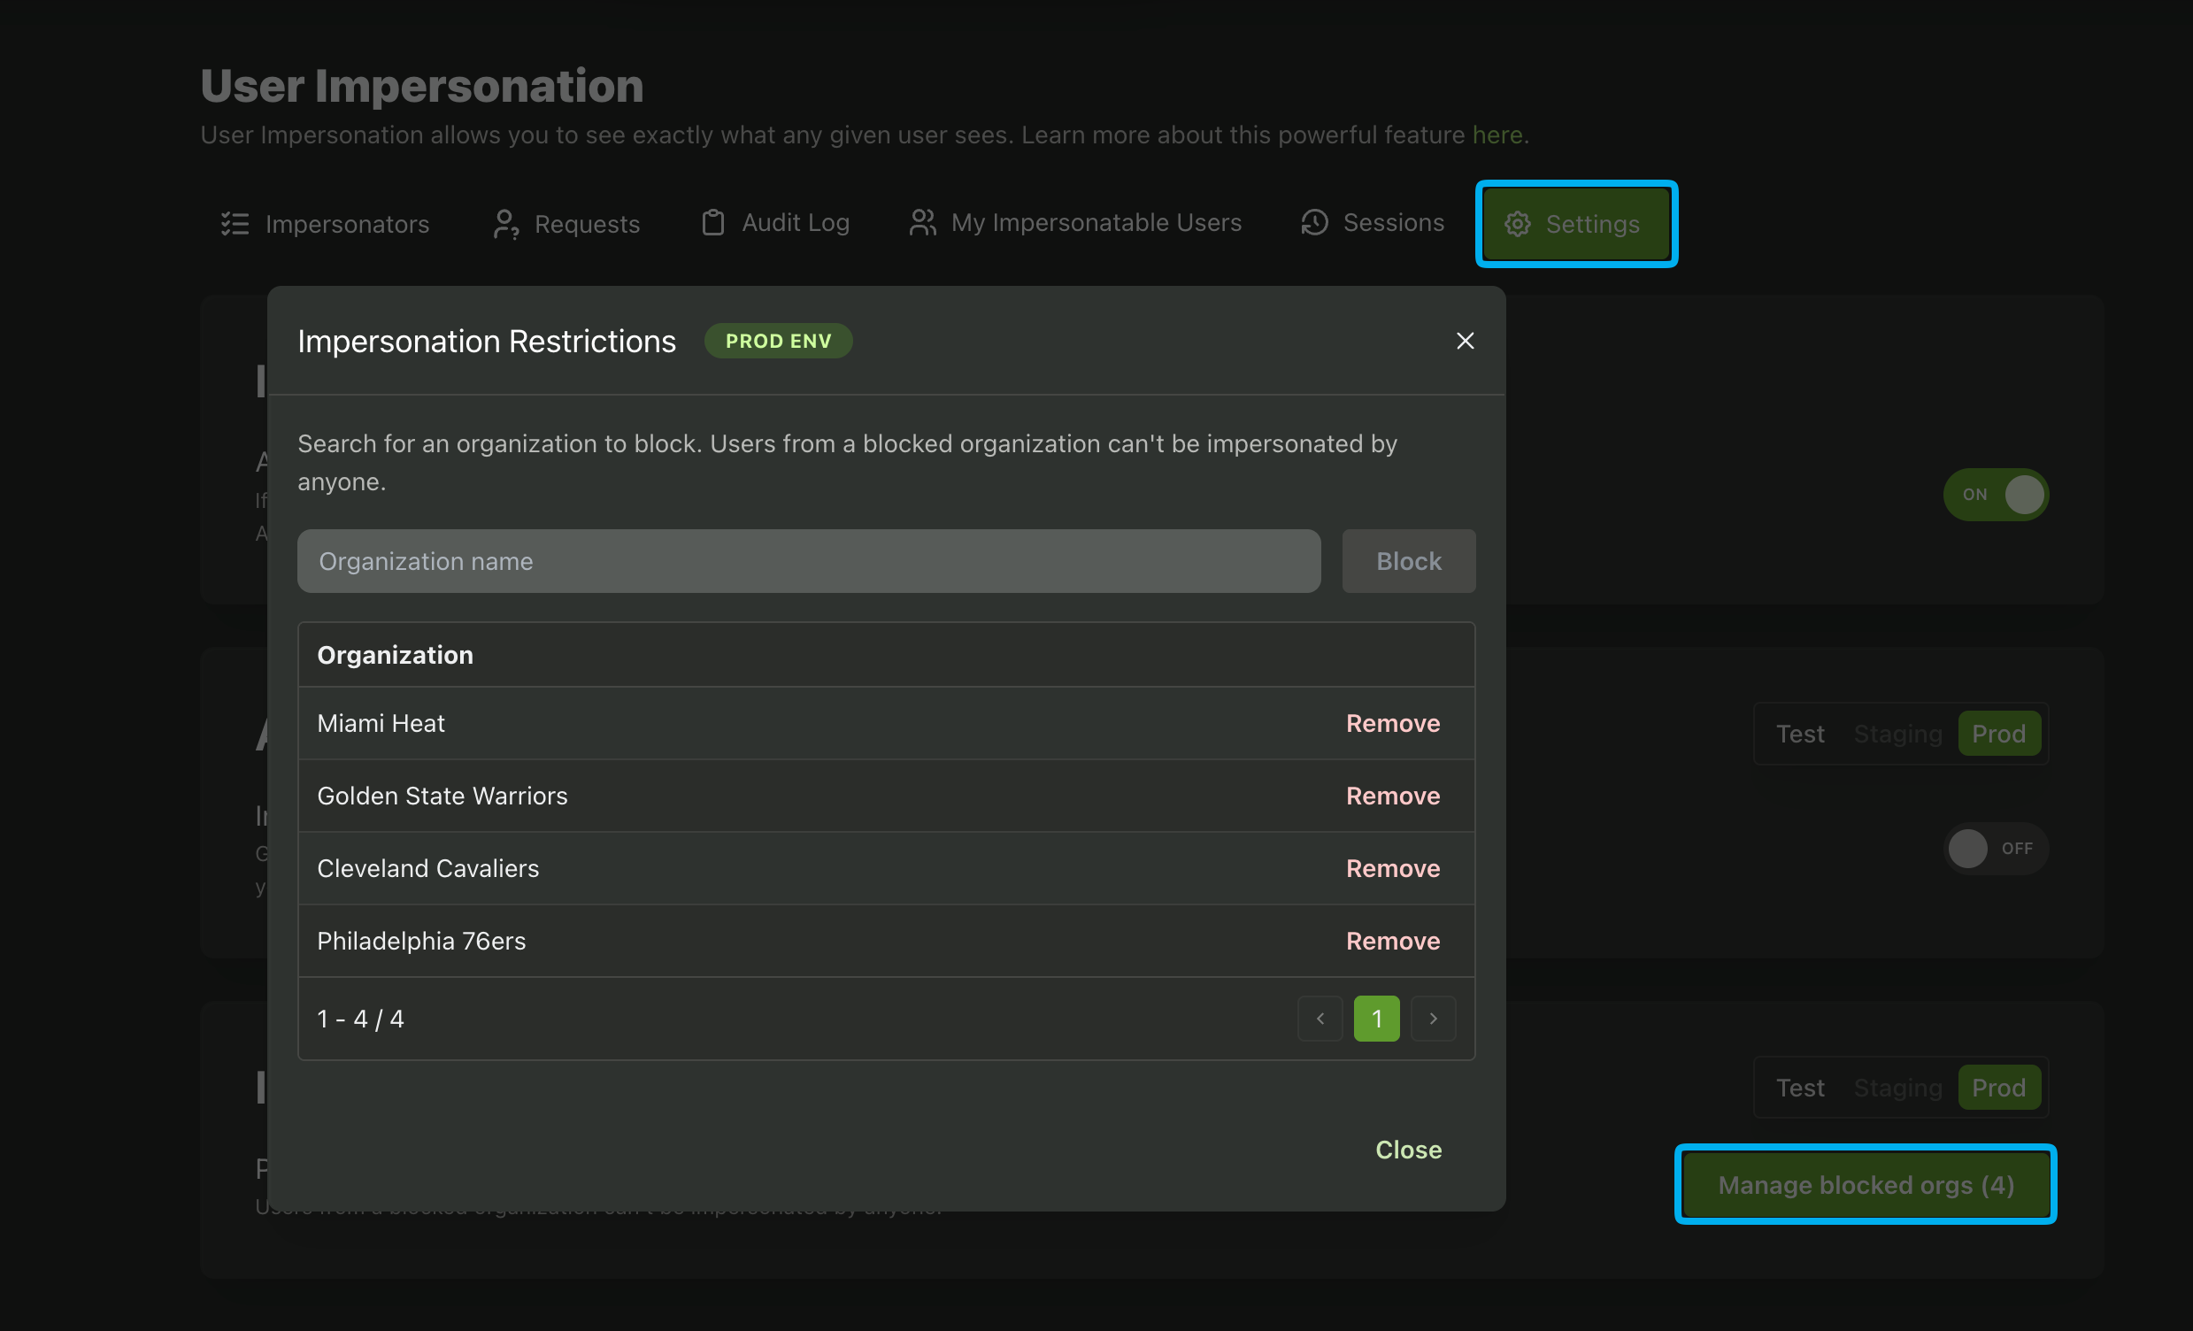Viewport: 2193px width, 1331px height.
Task: Click the Impersonators tab list icon
Action: (235, 223)
